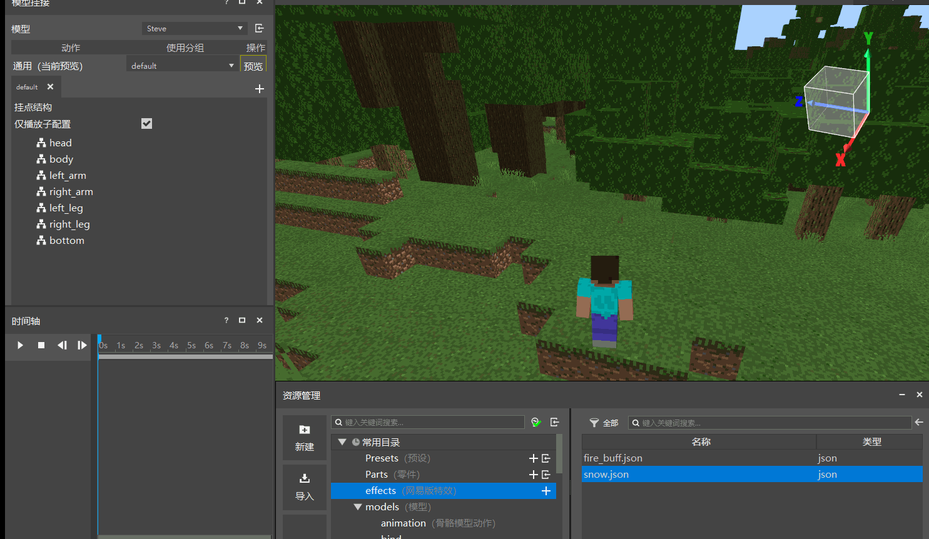Click the 导入 import button
Image resolution: width=929 pixels, height=539 pixels.
coord(305,487)
